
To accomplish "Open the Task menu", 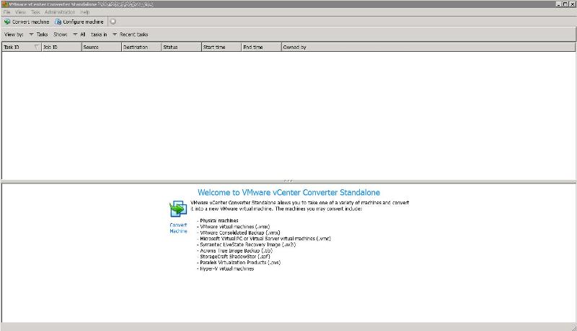I will tap(35, 12).
